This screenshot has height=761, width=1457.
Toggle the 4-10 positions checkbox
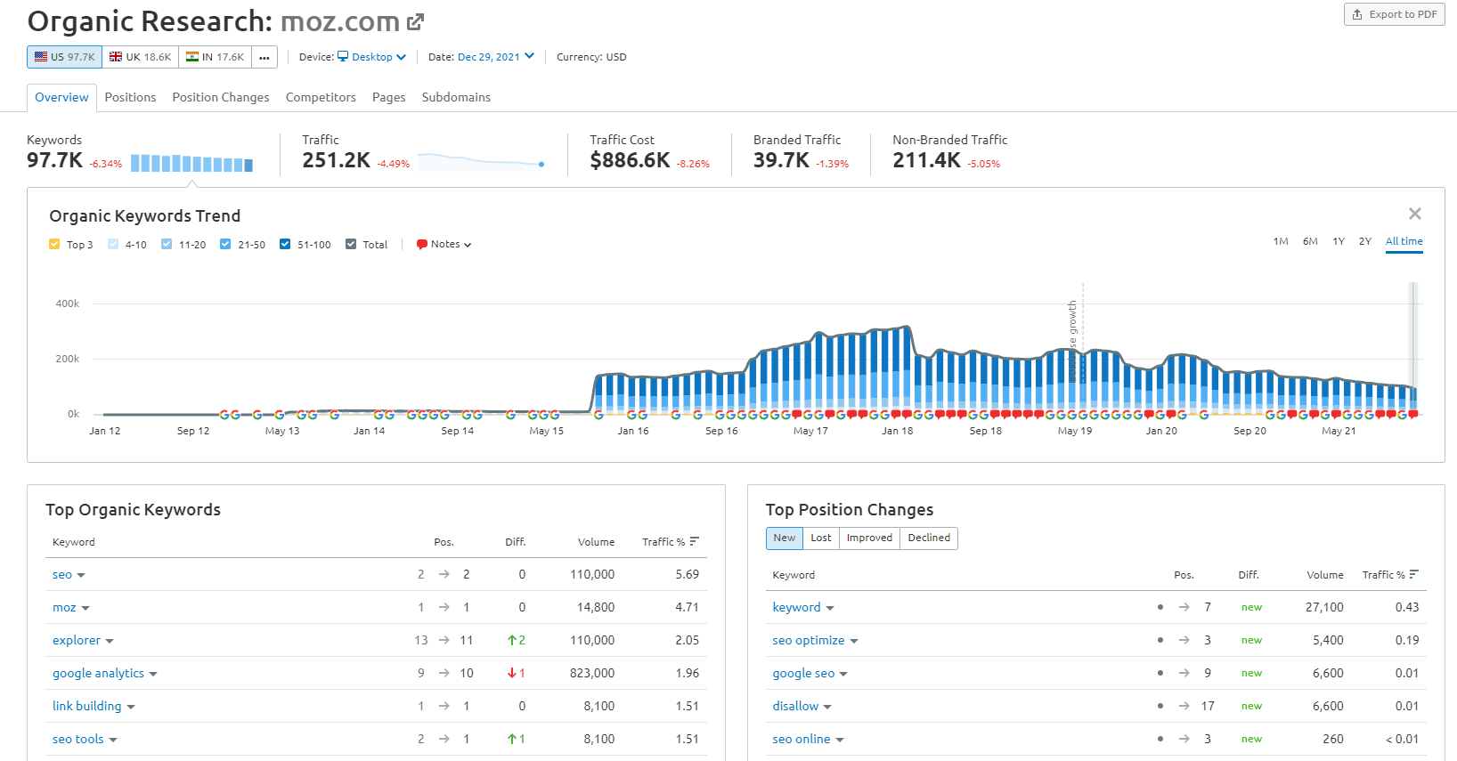[x=113, y=244]
